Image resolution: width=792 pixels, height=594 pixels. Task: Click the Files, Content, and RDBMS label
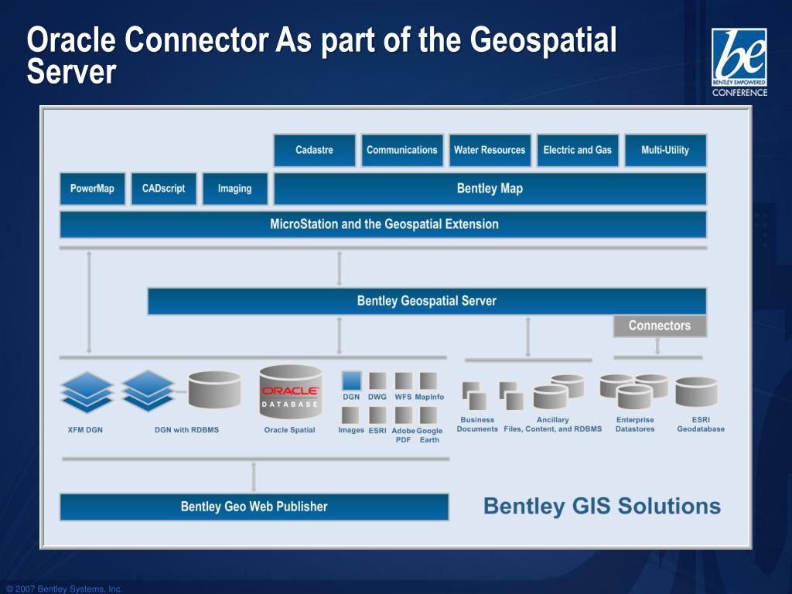[x=552, y=428]
